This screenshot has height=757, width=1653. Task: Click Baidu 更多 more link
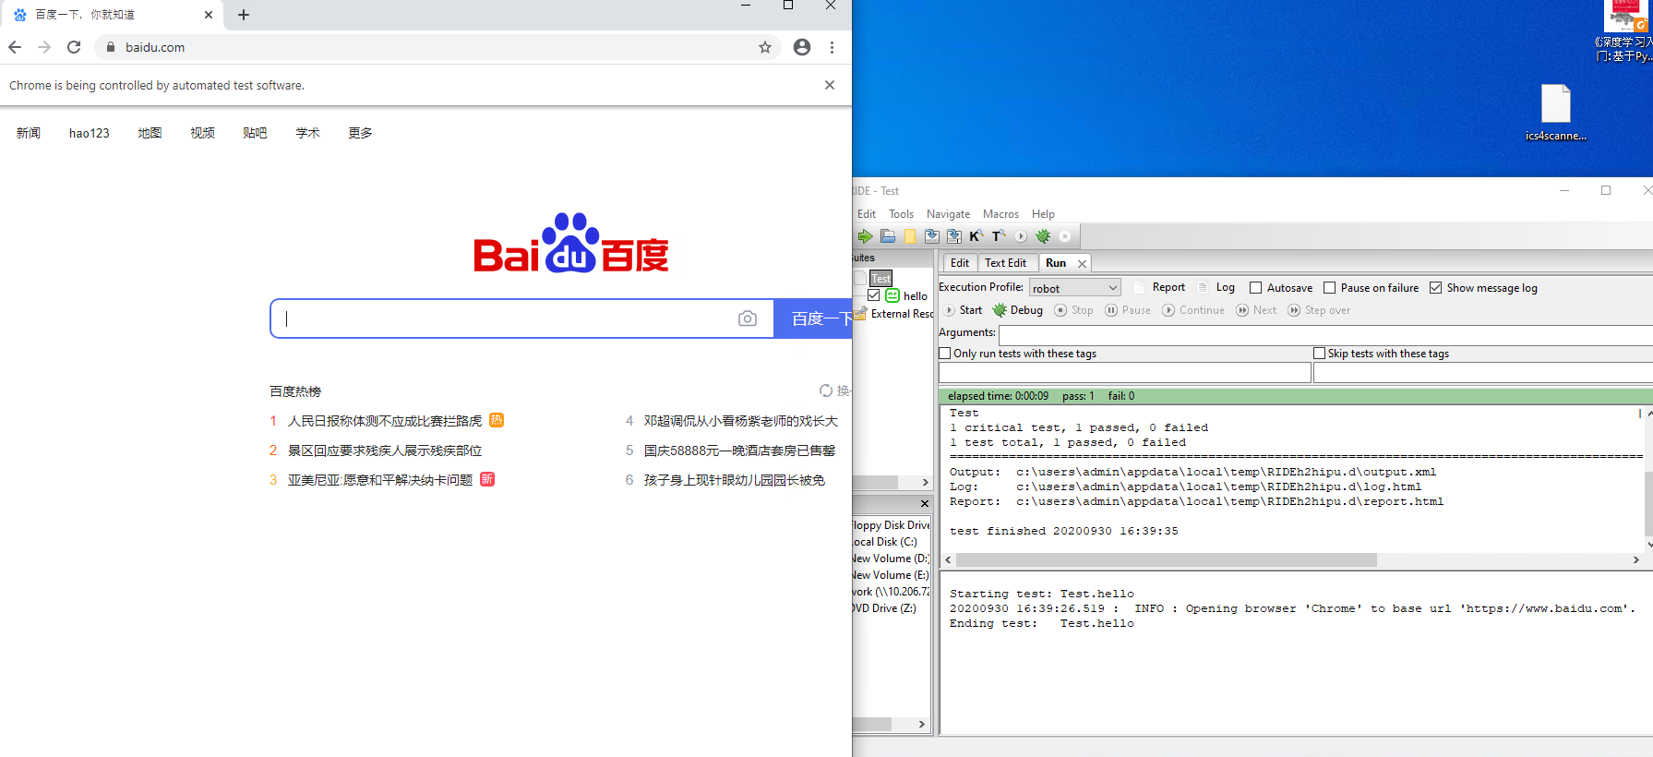pos(360,133)
